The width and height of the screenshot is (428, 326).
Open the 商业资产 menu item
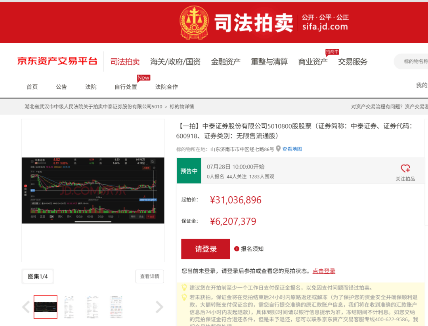[313, 62]
